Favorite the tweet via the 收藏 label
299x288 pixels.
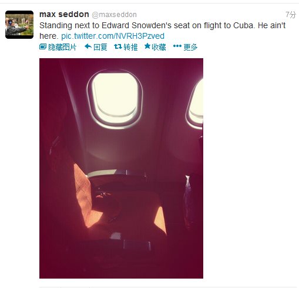(159, 47)
